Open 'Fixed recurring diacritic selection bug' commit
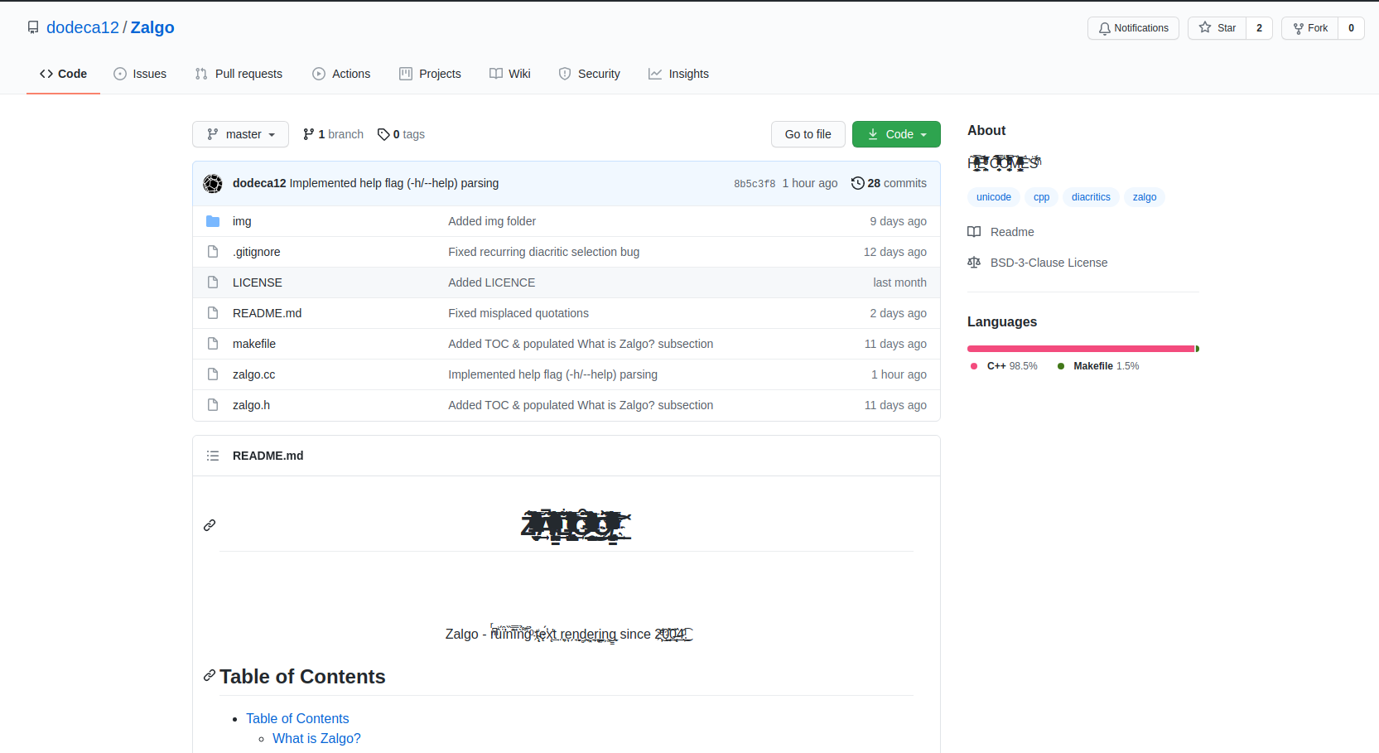The width and height of the screenshot is (1379, 753). [543, 252]
